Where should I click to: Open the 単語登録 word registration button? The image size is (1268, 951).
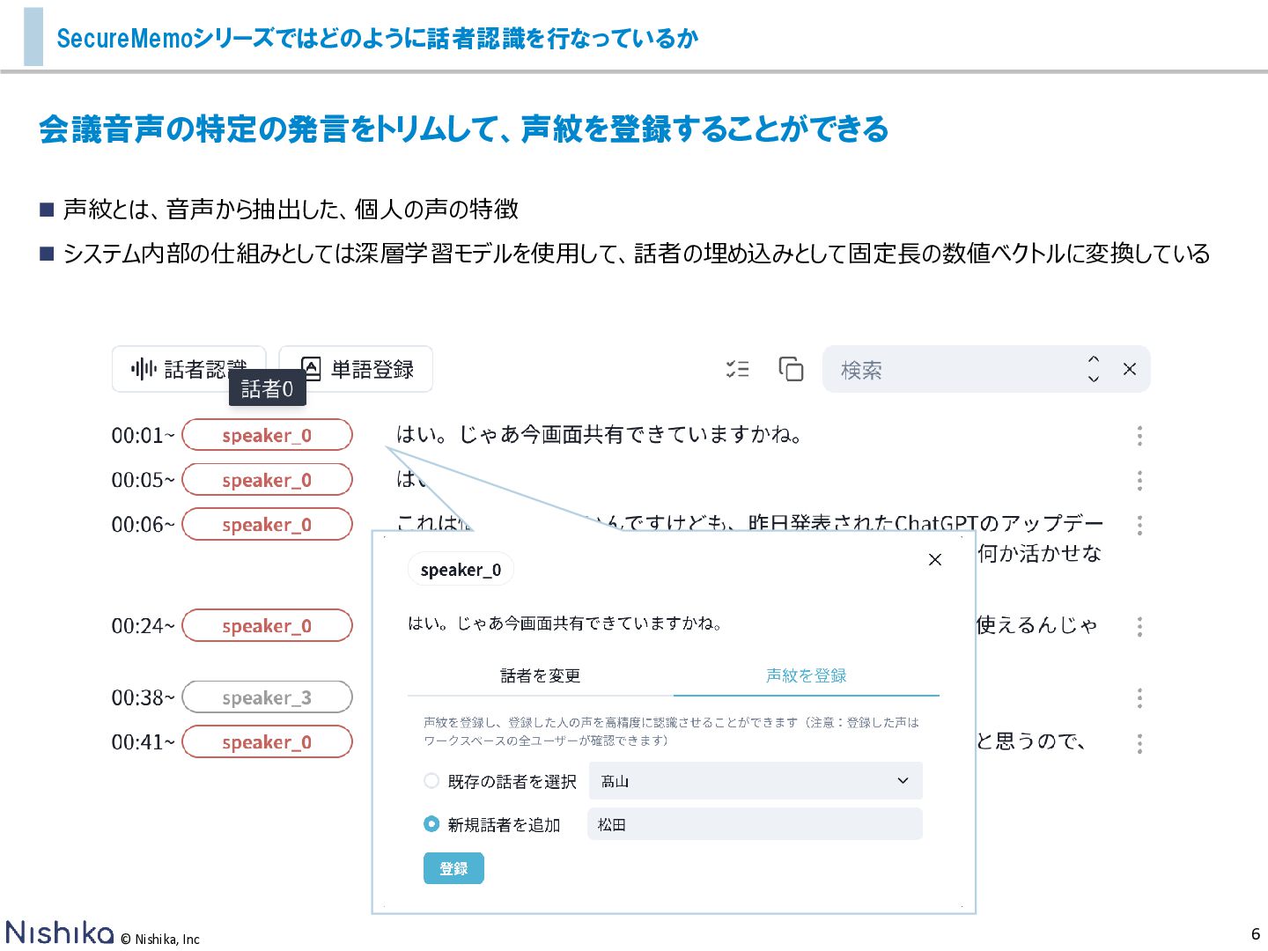[x=356, y=369]
